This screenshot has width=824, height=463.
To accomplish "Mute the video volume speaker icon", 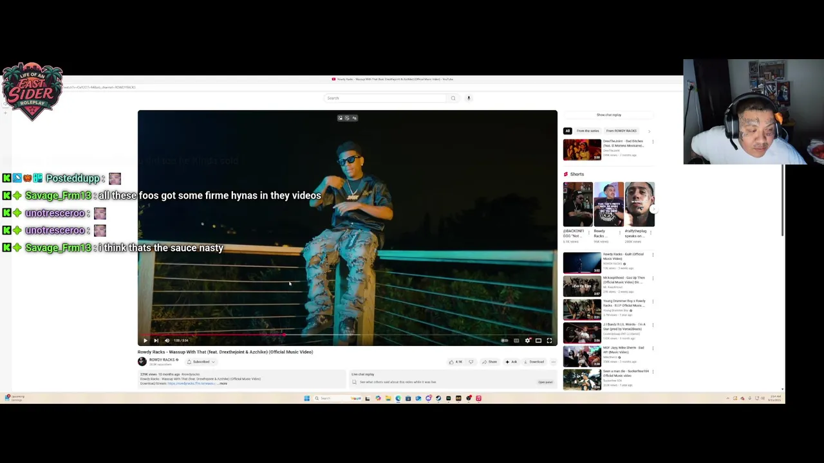I will pyautogui.click(x=167, y=341).
